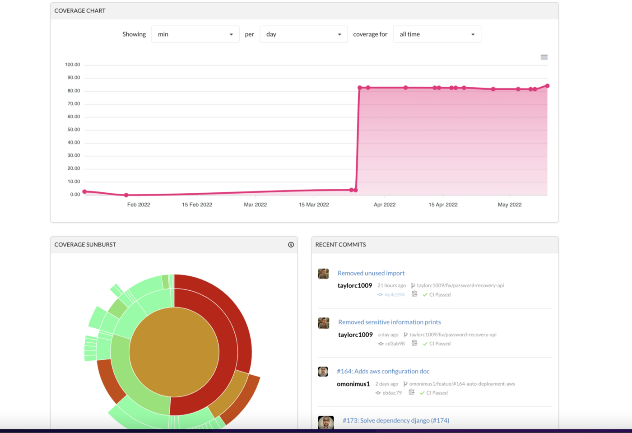Image resolution: width=632 pixels, height=433 pixels.
Task: Open 'Removed sensitive information prints' commit
Action: [x=390, y=322]
